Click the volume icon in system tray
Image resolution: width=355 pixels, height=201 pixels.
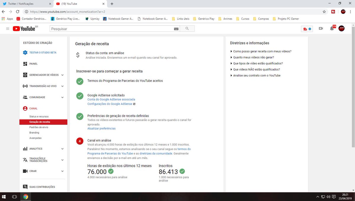[329, 197]
